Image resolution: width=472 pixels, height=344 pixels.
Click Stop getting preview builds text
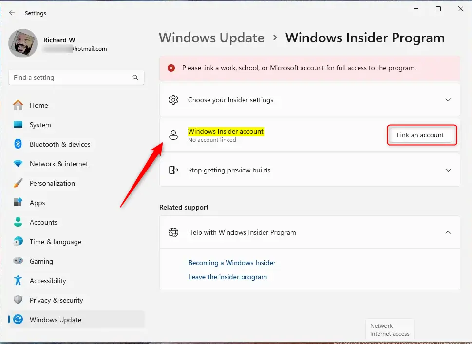click(229, 170)
